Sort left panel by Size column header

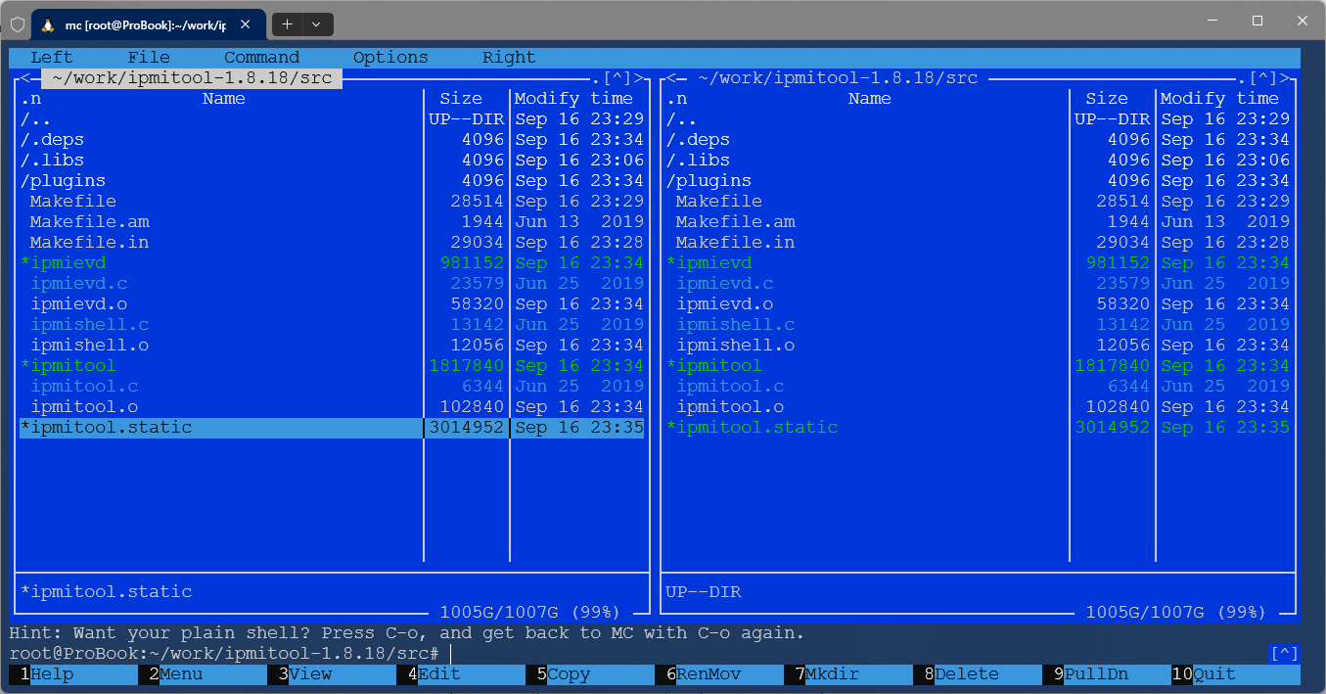tap(461, 99)
